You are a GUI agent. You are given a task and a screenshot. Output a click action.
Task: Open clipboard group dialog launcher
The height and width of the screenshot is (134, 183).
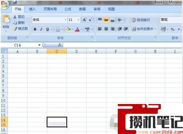click(28, 38)
